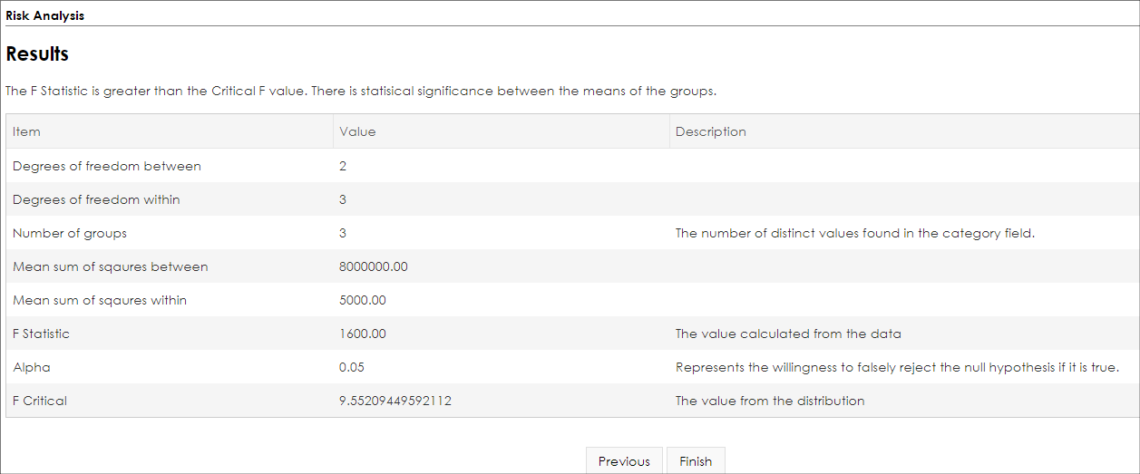This screenshot has height=474, width=1140.
Task: Select the F Critical row label
Action: (40, 401)
